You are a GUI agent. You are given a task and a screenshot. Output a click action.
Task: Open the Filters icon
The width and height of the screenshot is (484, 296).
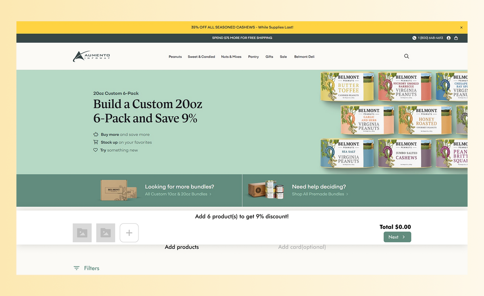77,268
